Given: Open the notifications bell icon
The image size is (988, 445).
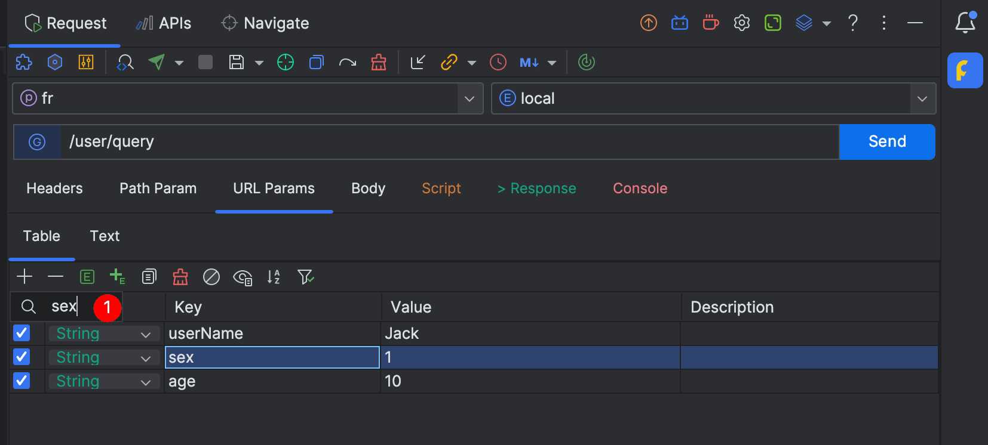Looking at the screenshot, I should click(x=965, y=23).
